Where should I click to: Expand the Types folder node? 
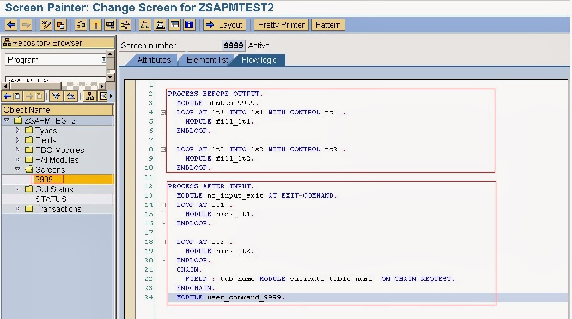tap(17, 130)
